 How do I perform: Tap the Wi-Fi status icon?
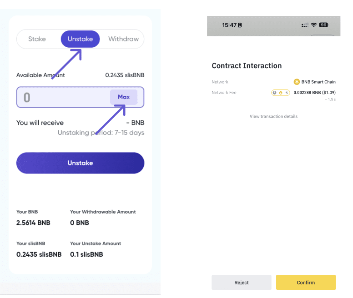[x=314, y=25]
